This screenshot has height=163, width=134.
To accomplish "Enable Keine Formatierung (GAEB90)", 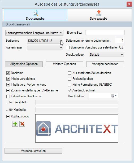I will [70, 85].
